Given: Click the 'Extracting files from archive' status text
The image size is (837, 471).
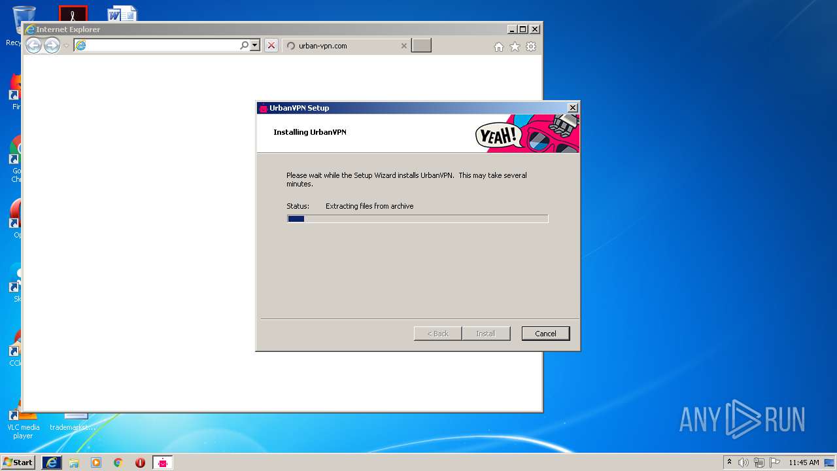Looking at the screenshot, I should (369, 206).
